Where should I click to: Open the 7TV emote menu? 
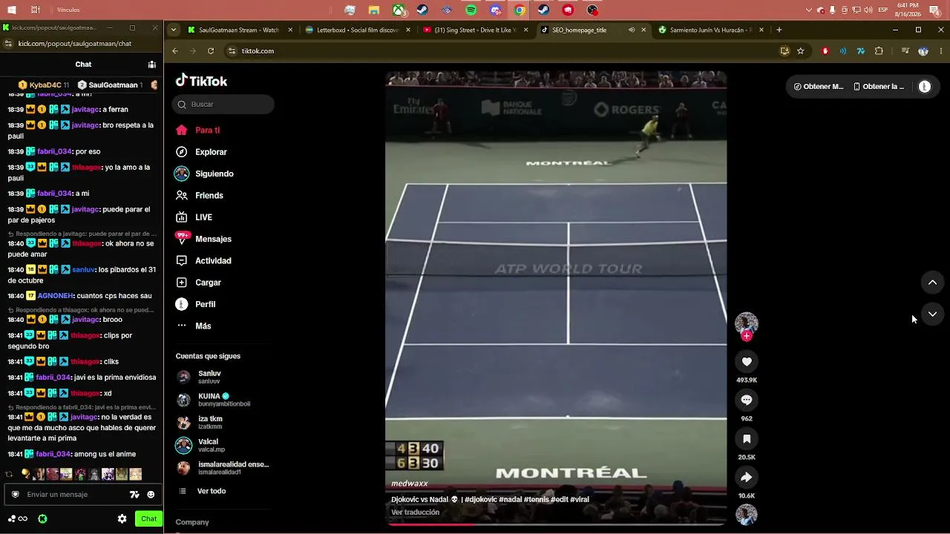click(134, 495)
